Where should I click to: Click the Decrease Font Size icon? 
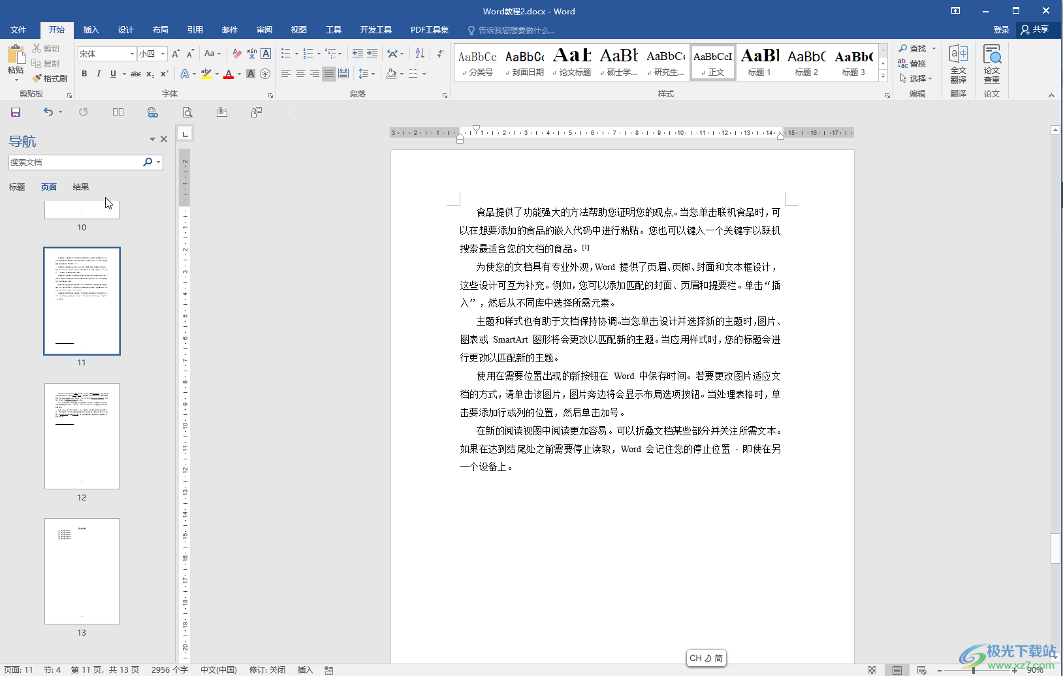click(190, 54)
